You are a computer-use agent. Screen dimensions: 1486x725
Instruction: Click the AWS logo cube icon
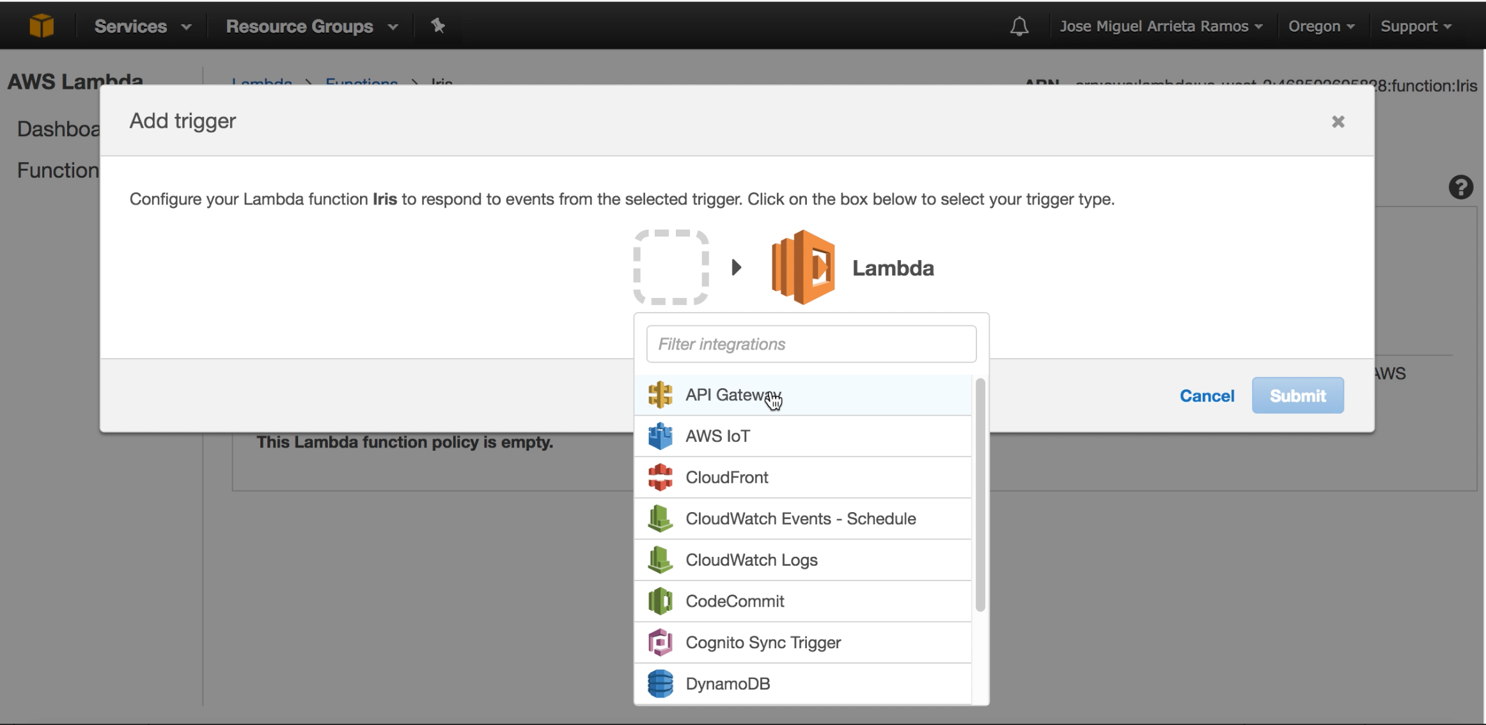click(x=41, y=26)
